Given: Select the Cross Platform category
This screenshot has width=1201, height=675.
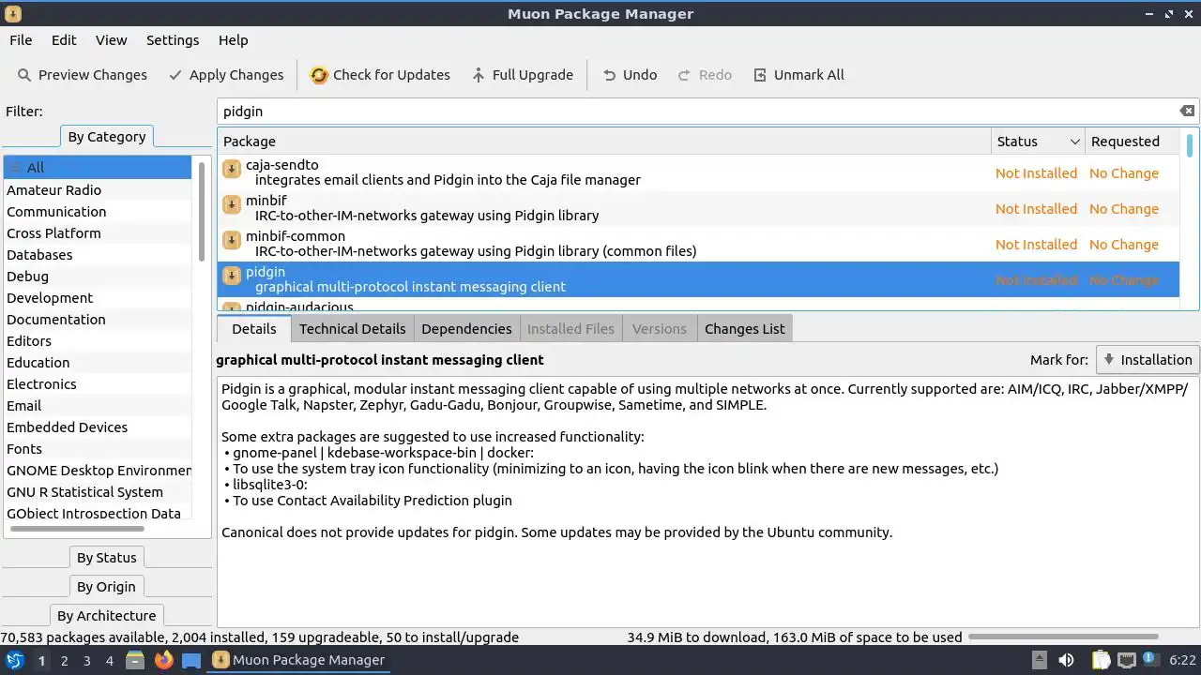Looking at the screenshot, I should tap(97, 232).
